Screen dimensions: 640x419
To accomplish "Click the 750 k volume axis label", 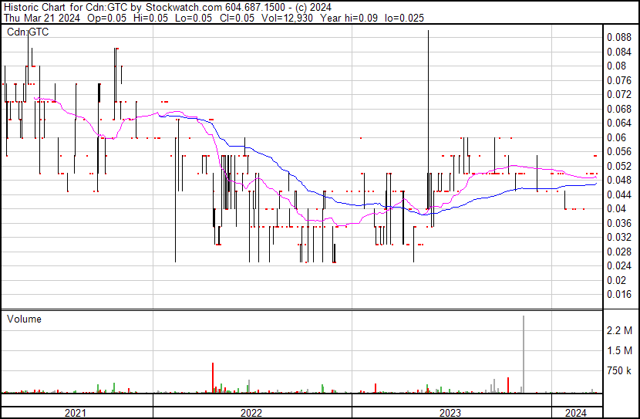I will coord(619,371).
